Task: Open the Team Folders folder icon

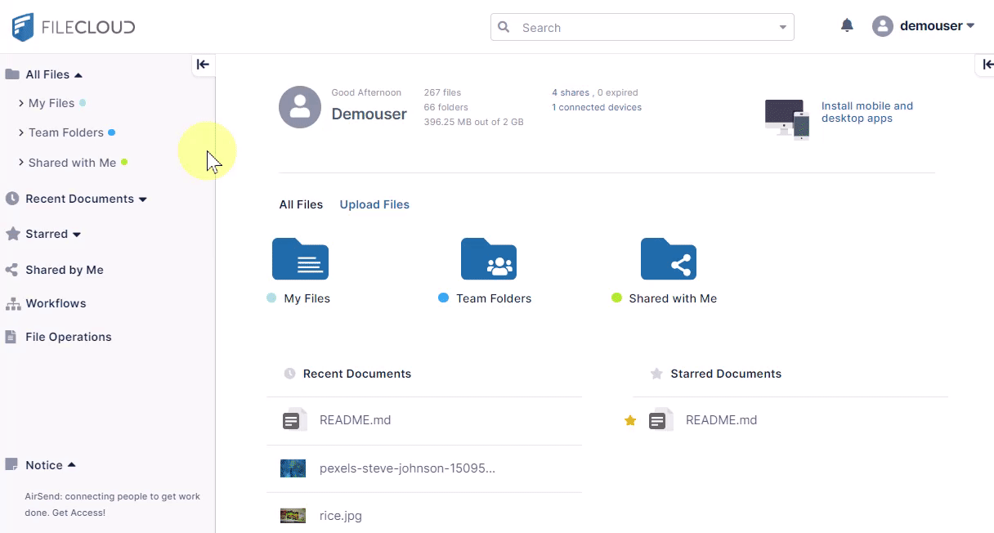Action: click(x=488, y=259)
